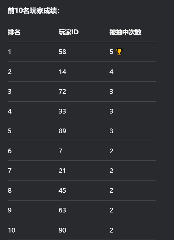Click player ID 33 cell
This screenshot has width=174, height=240.
tap(62, 111)
